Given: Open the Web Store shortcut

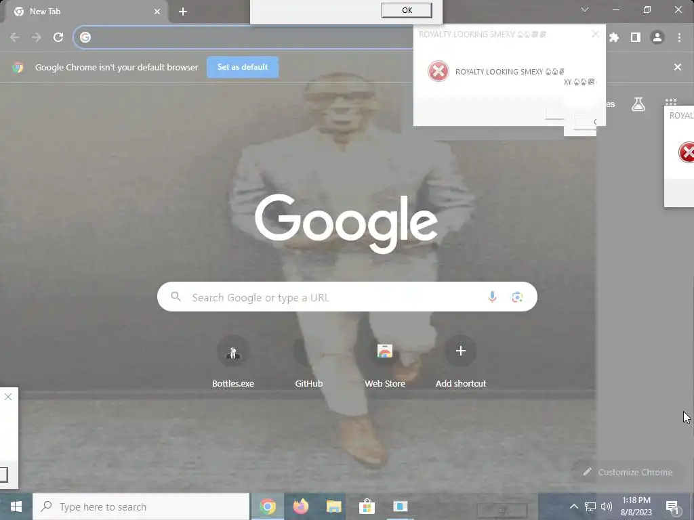Looking at the screenshot, I should (385, 362).
